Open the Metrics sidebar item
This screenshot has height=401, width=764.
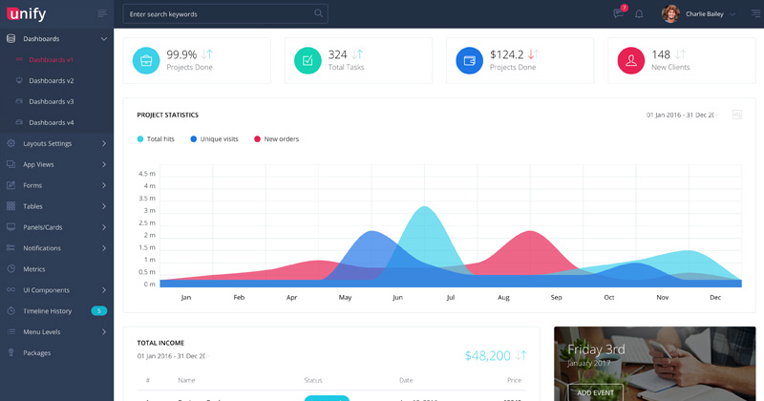[34, 269]
